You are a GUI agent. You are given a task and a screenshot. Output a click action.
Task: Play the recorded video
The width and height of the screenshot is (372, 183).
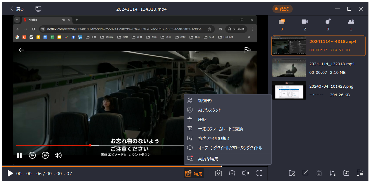[10, 174]
